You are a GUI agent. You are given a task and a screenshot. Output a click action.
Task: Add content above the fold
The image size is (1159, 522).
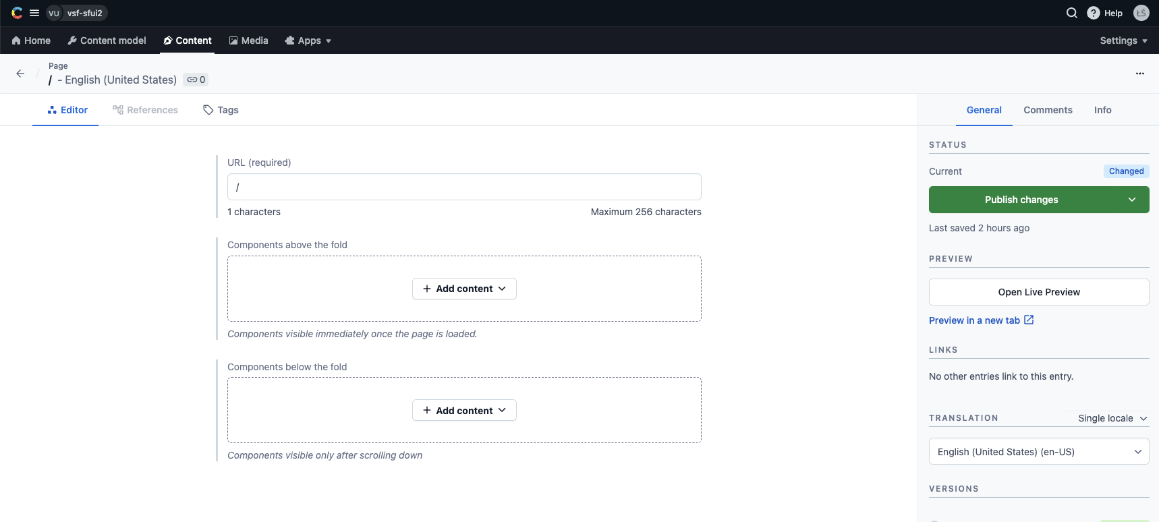[x=464, y=289]
